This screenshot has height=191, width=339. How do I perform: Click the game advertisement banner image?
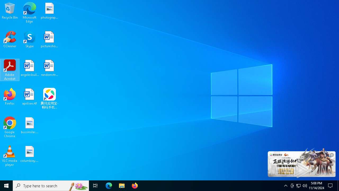302,164
